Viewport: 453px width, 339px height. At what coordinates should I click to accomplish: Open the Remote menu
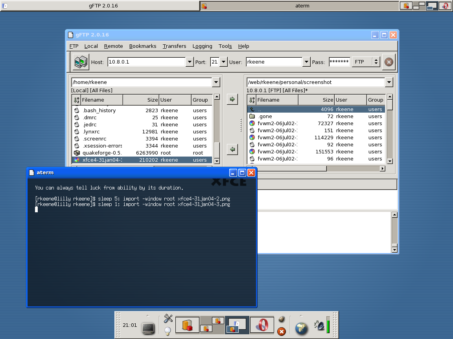(x=113, y=46)
